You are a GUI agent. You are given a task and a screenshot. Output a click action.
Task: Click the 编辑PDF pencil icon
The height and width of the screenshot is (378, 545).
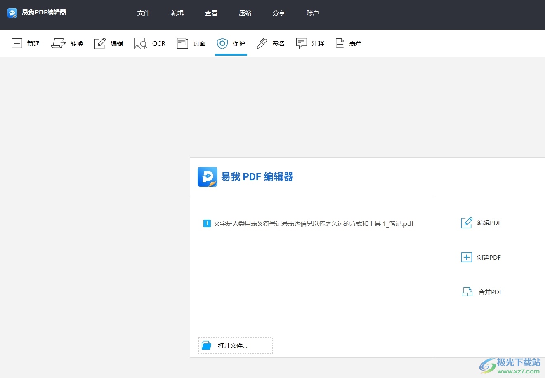click(467, 223)
